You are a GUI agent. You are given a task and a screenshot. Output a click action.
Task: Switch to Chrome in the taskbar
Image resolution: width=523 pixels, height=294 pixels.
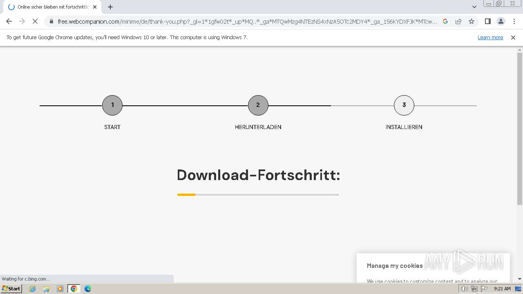[x=74, y=289]
